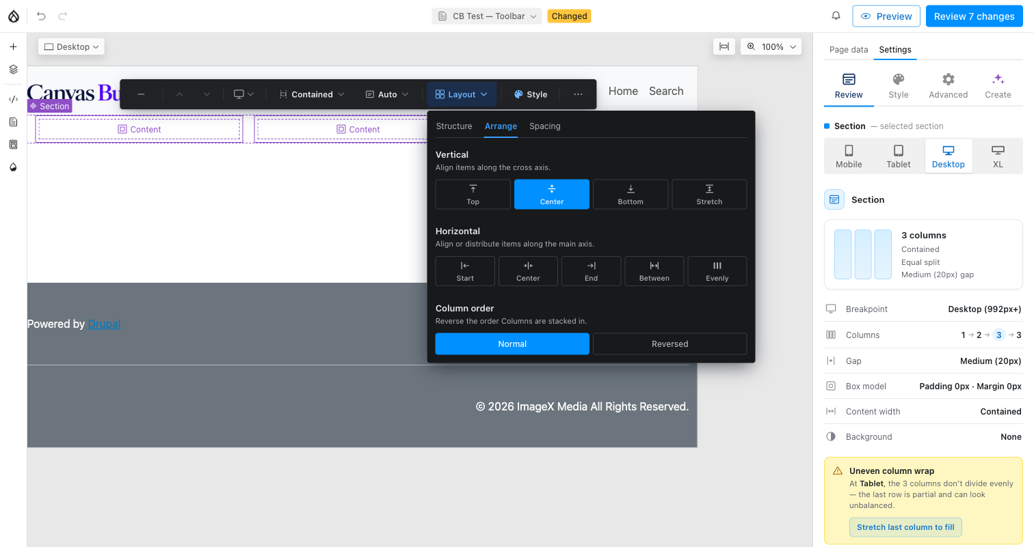The image size is (1034, 547).
Task: Open Style palette in floating toolbar
Action: click(x=531, y=94)
